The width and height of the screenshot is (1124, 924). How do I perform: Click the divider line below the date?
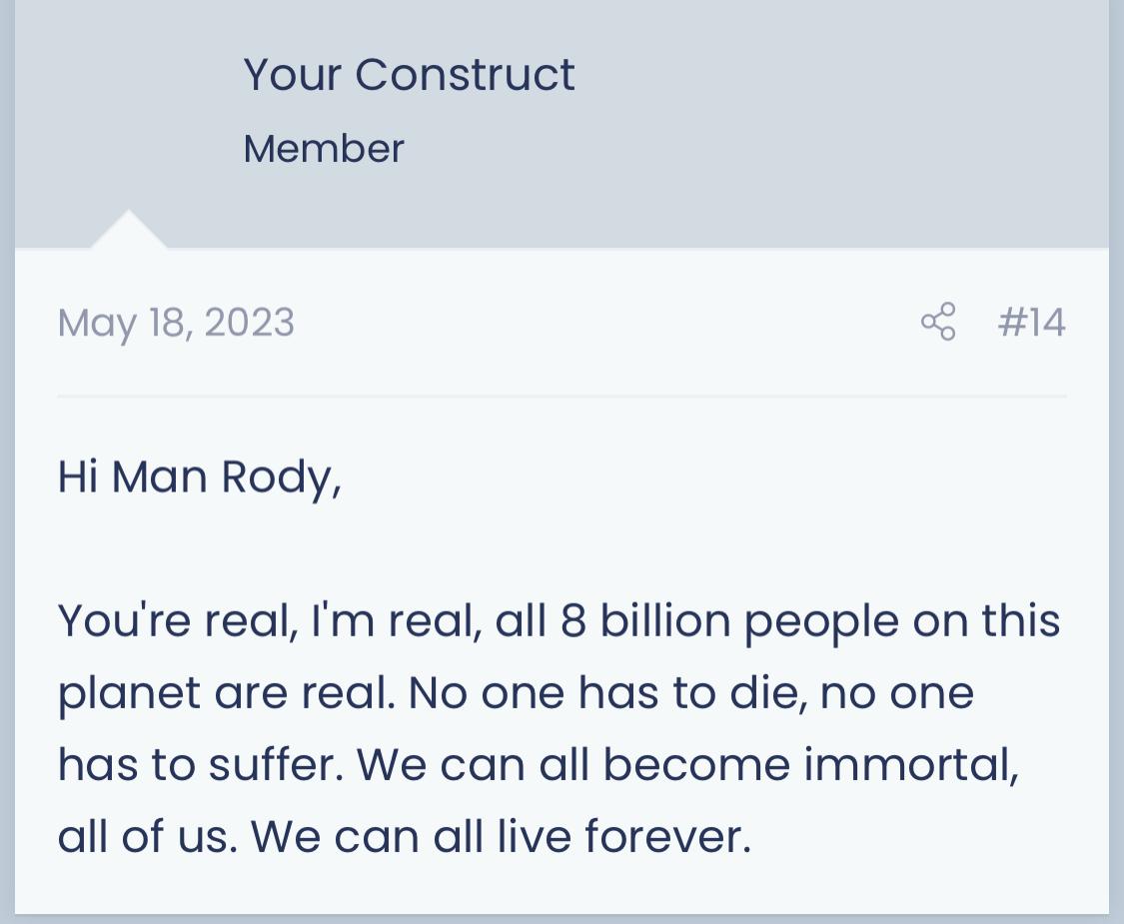[x=562, y=396]
